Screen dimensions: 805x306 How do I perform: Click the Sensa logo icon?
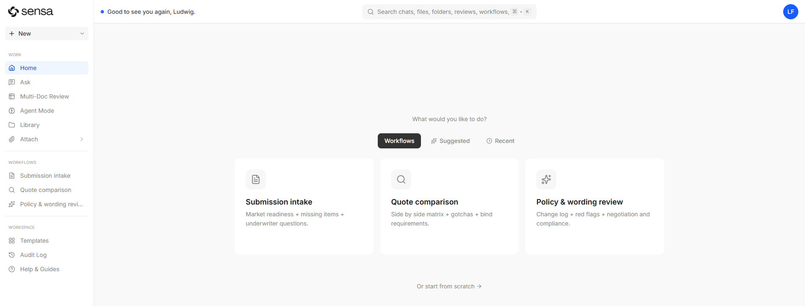point(13,12)
